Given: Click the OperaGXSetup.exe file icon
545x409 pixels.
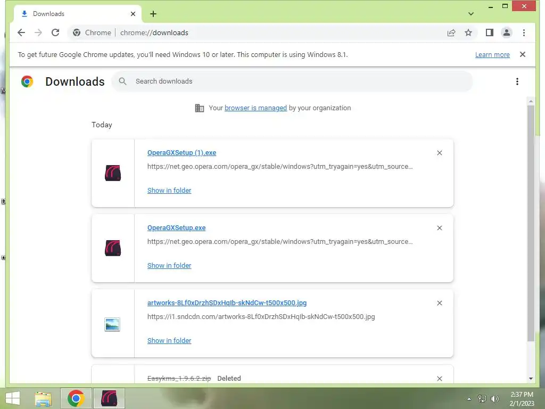Looking at the screenshot, I should pyautogui.click(x=113, y=248).
